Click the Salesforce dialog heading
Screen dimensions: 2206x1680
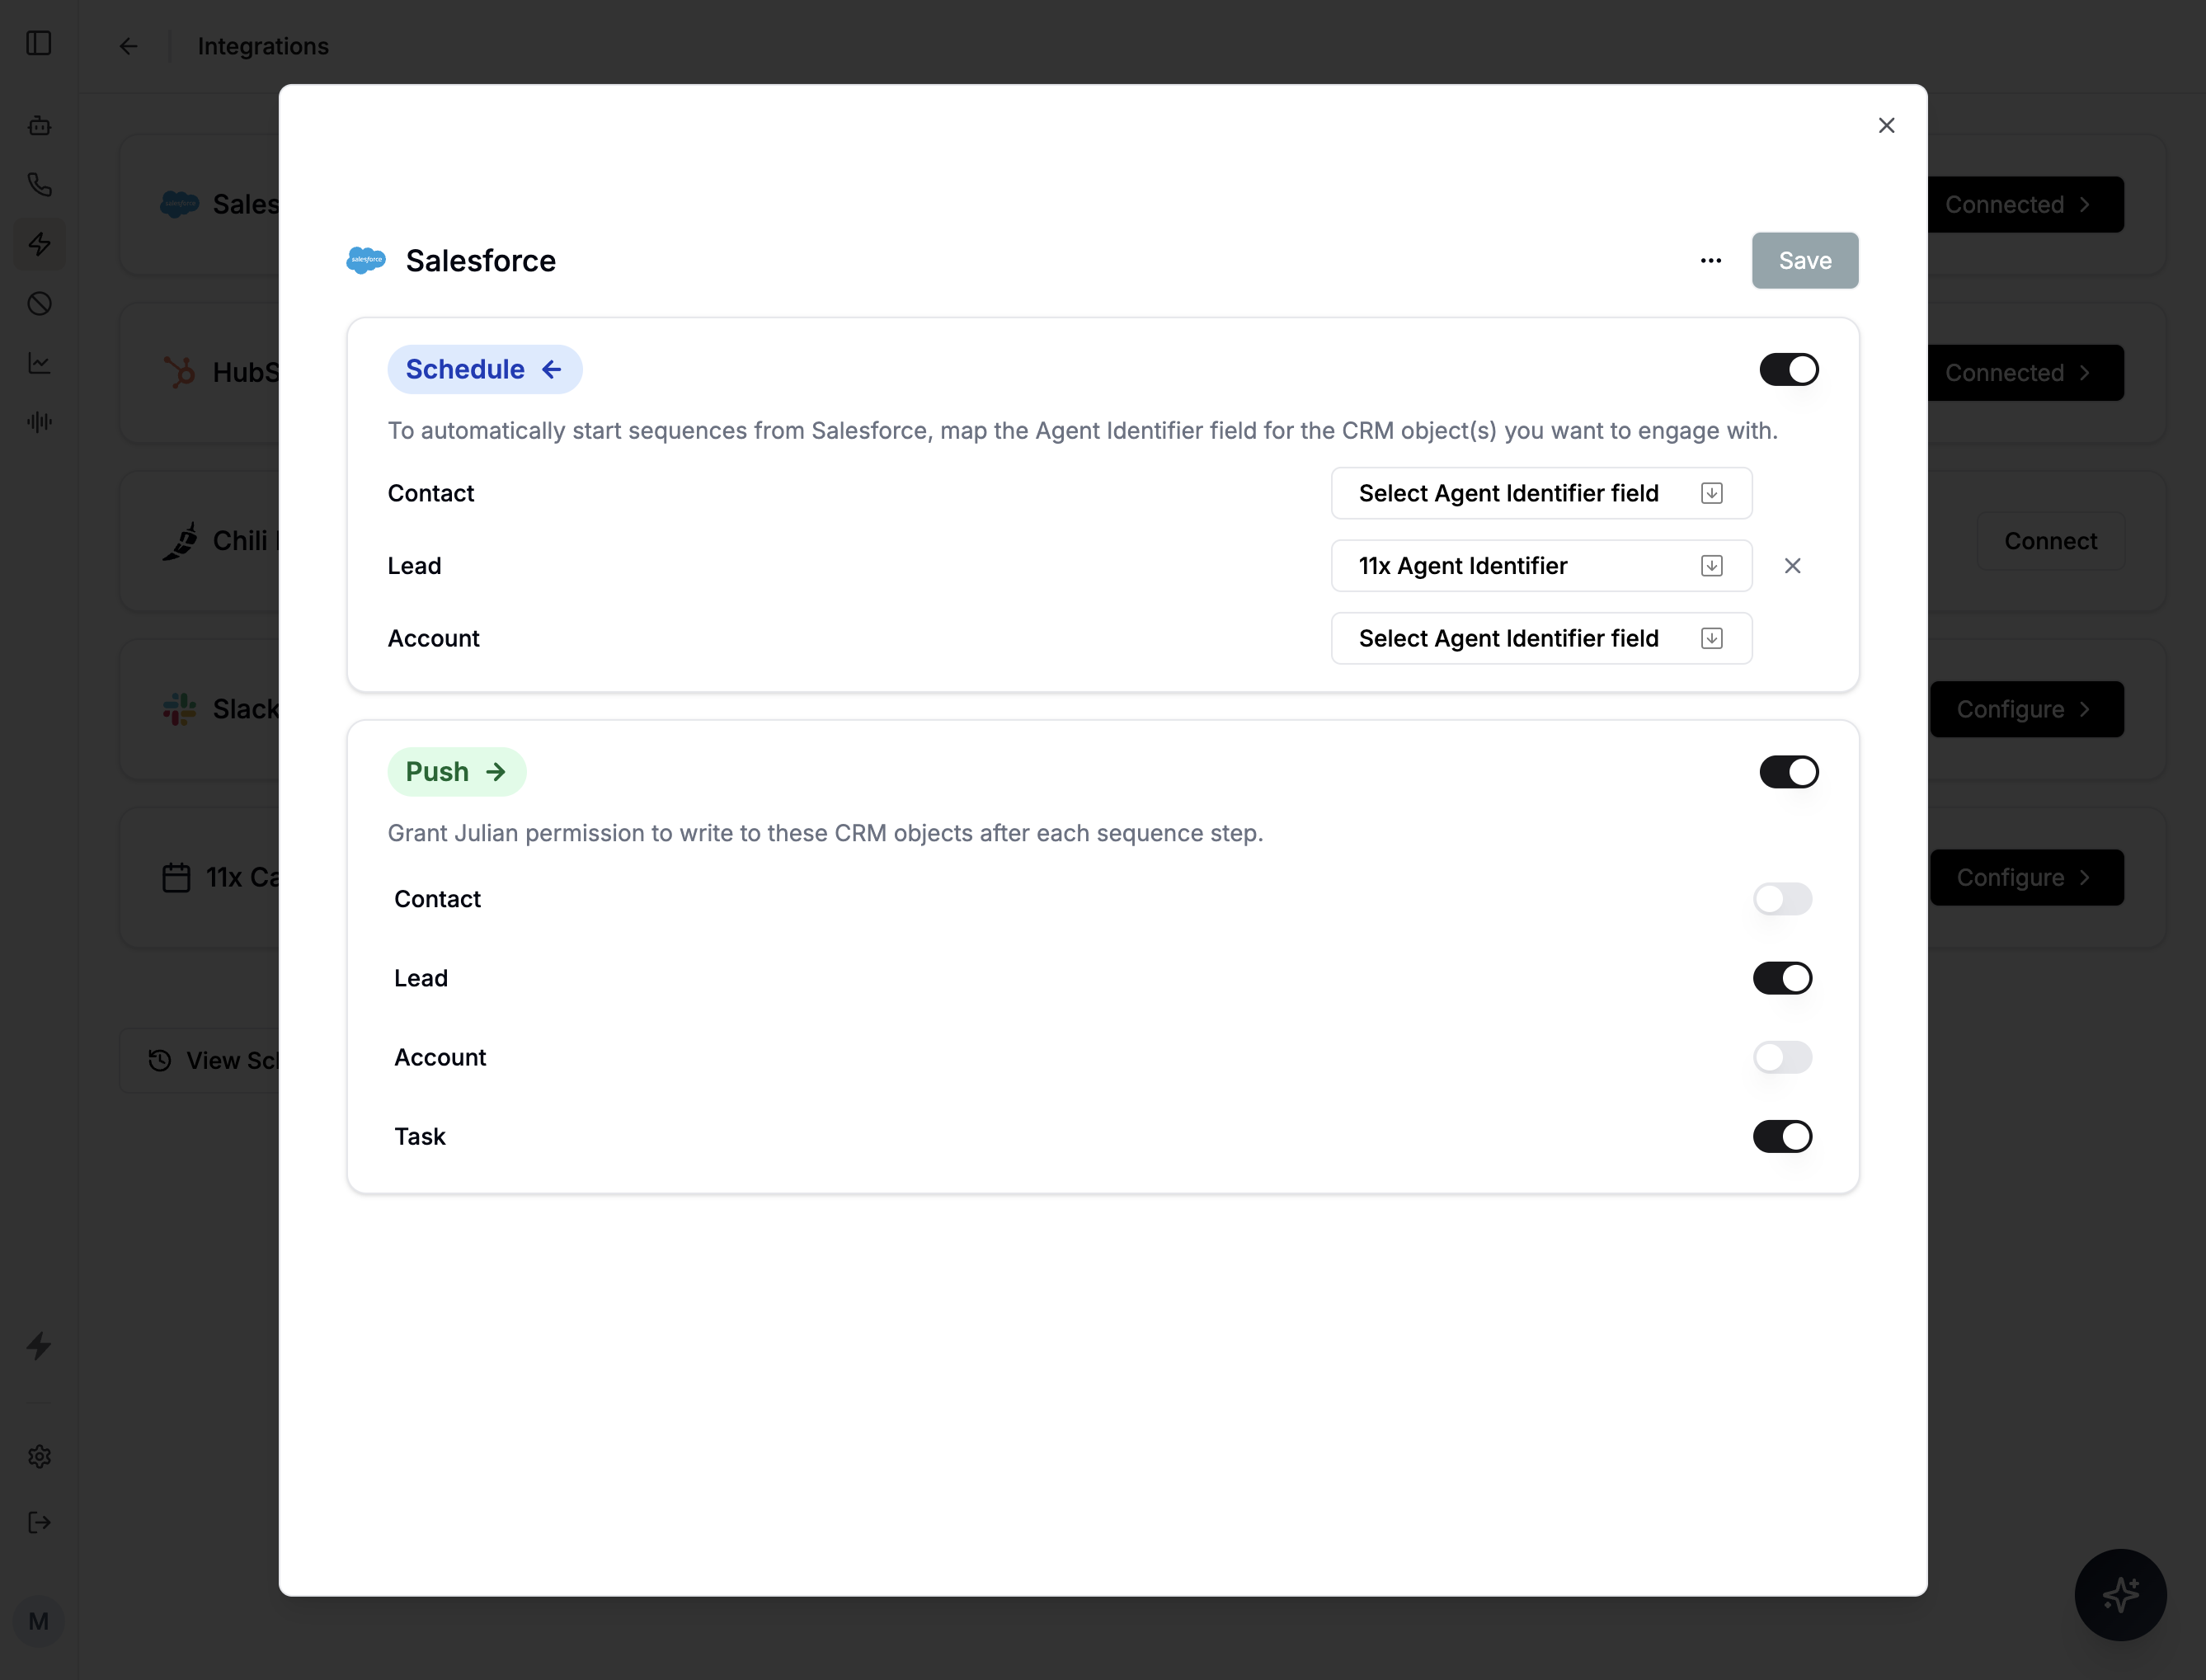pos(481,261)
